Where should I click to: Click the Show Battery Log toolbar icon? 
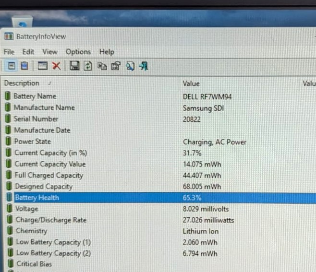pos(24,66)
